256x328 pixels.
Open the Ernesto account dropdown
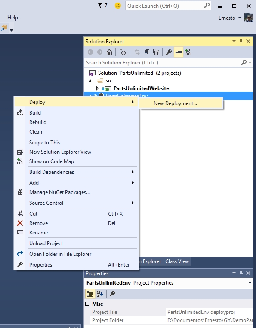(230, 18)
